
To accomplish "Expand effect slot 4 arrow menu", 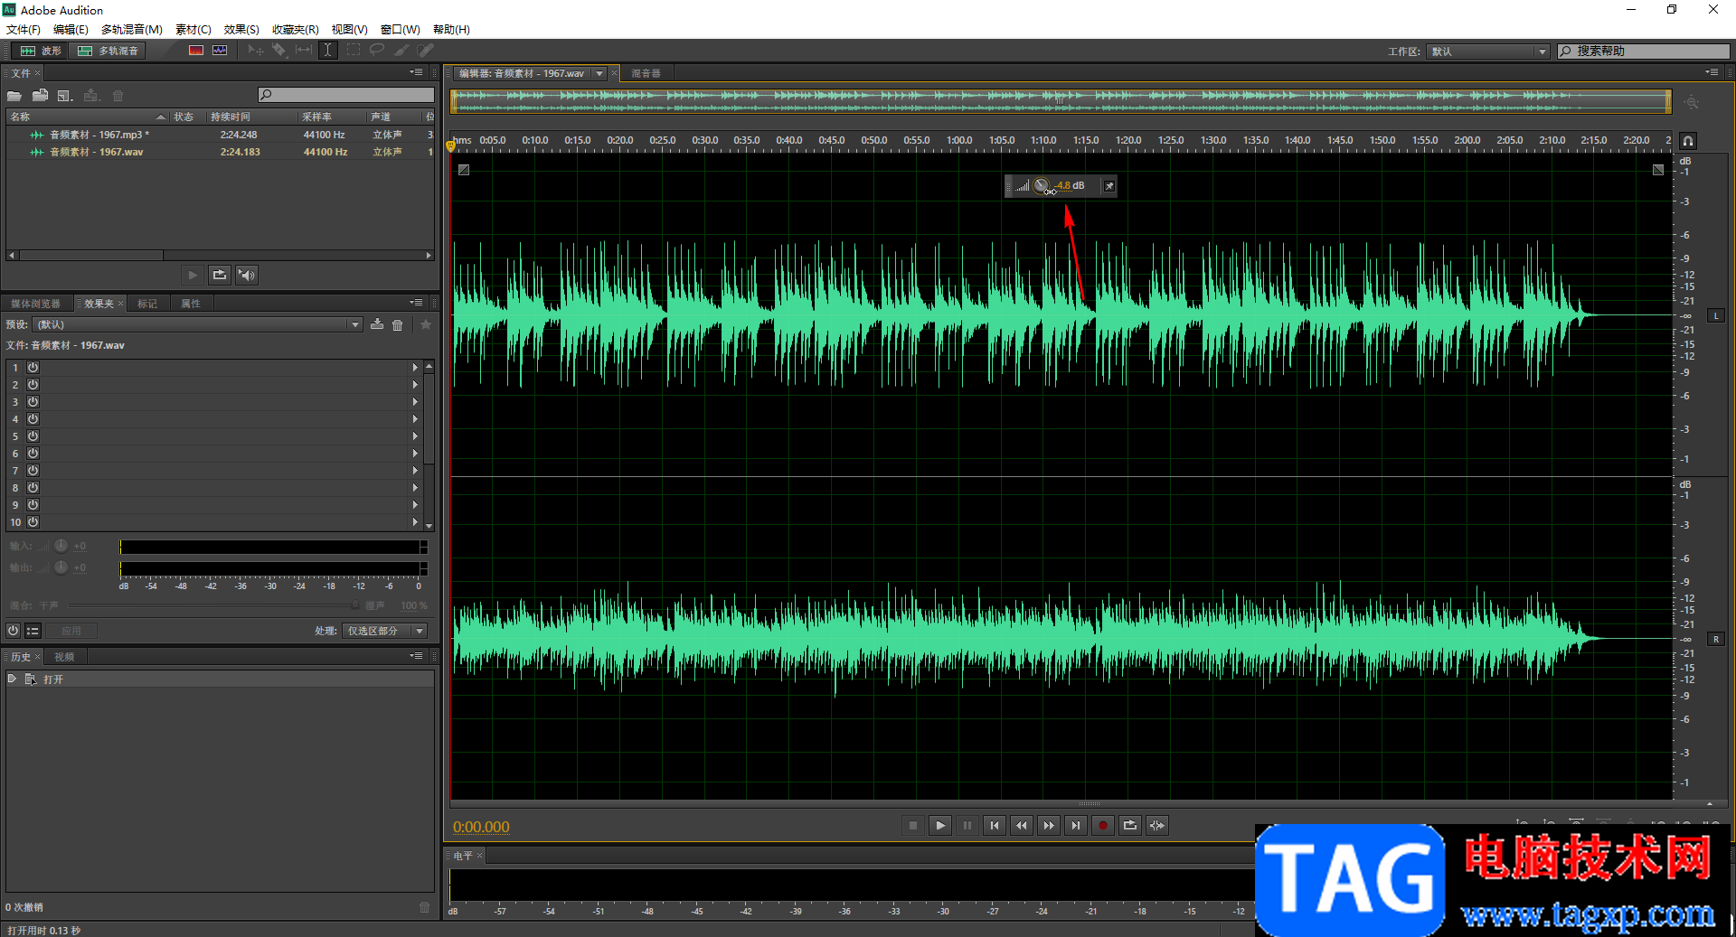I will (415, 419).
